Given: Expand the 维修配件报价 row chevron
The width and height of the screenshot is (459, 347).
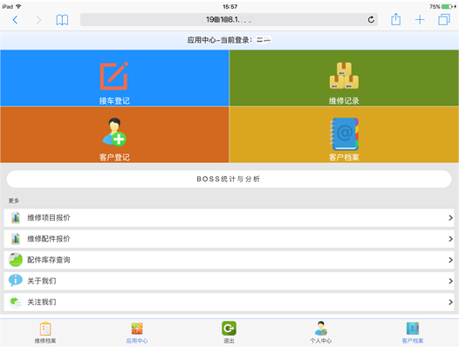Looking at the screenshot, I should pos(450,239).
